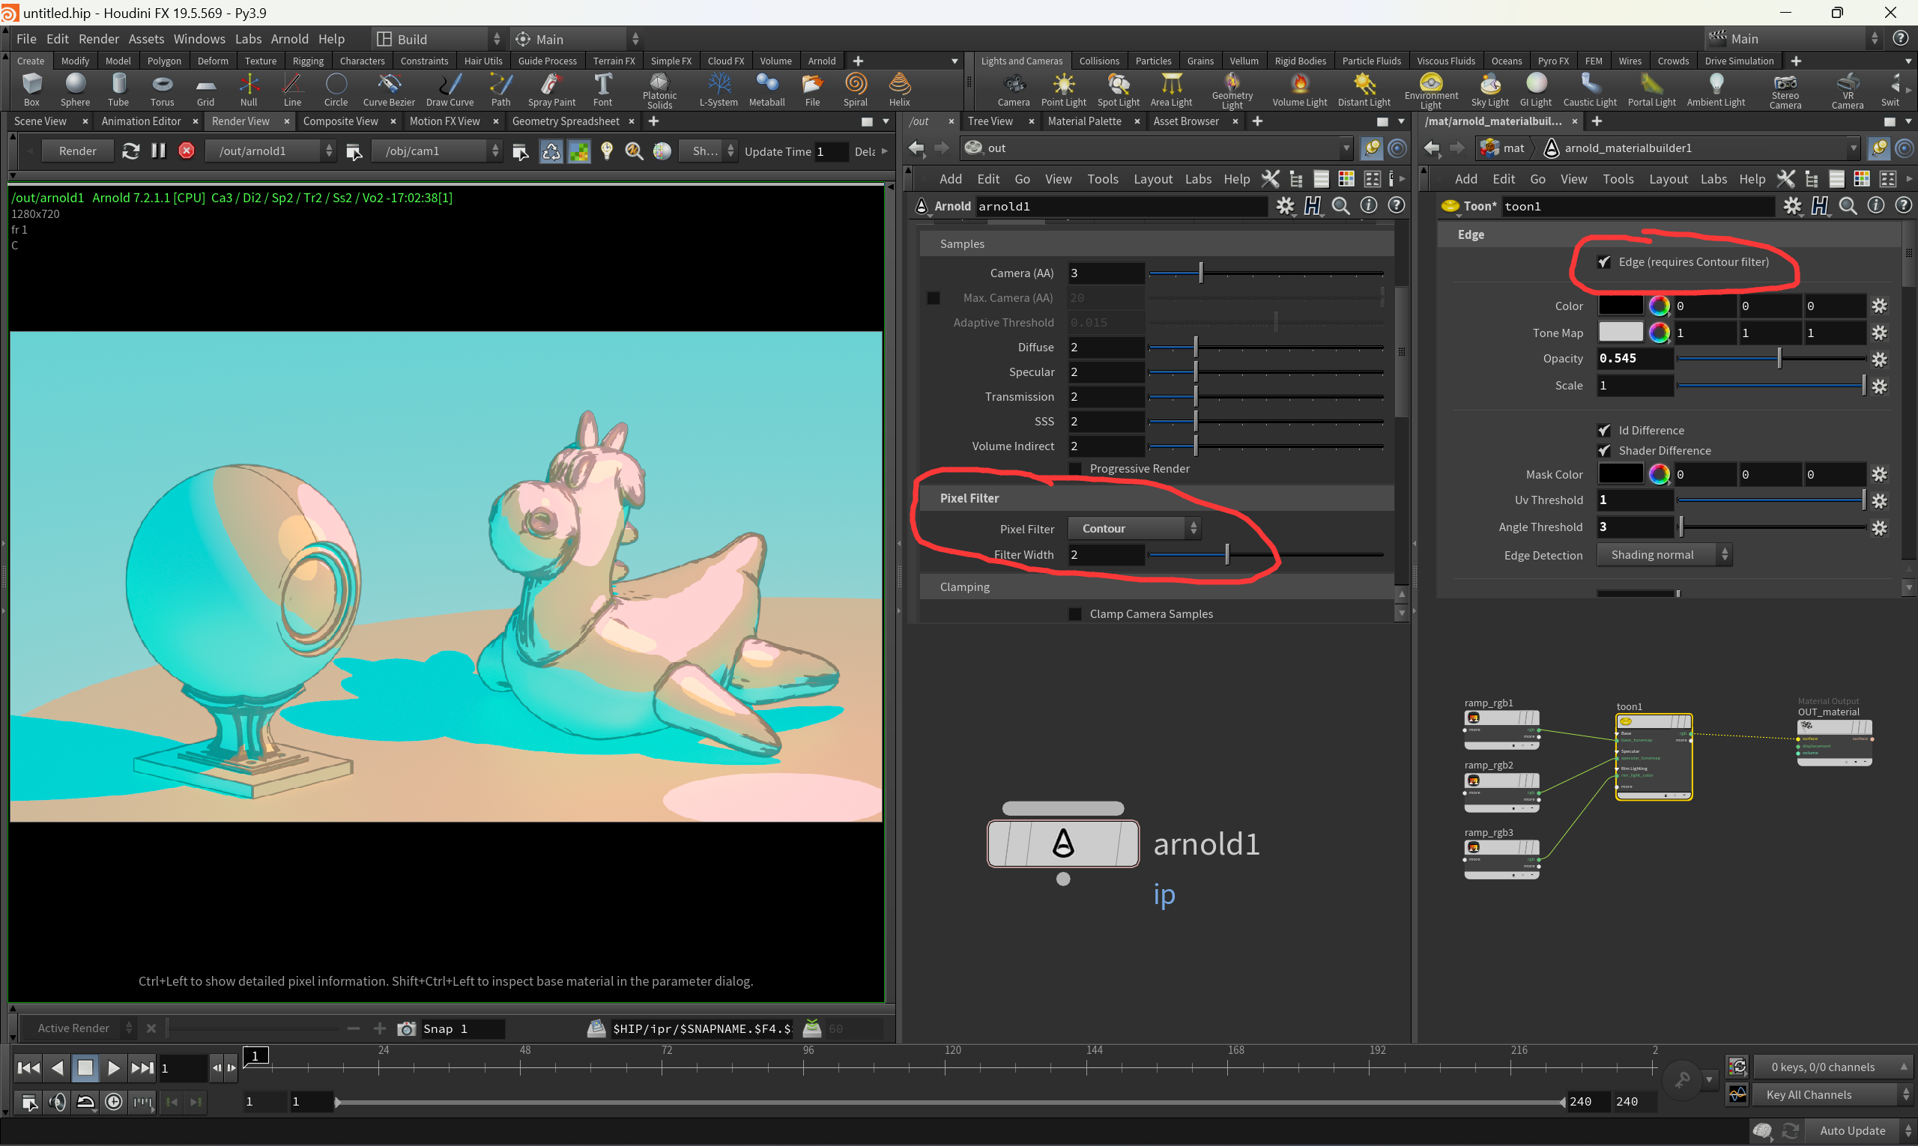Image resolution: width=1918 pixels, height=1146 pixels.
Task: Enable the Max. Camera (AA) checkbox
Action: (933, 297)
